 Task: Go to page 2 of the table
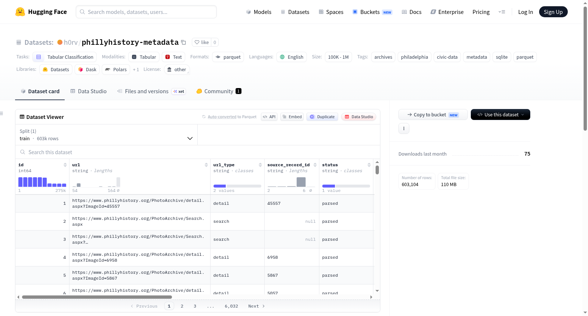pos(182,306)
